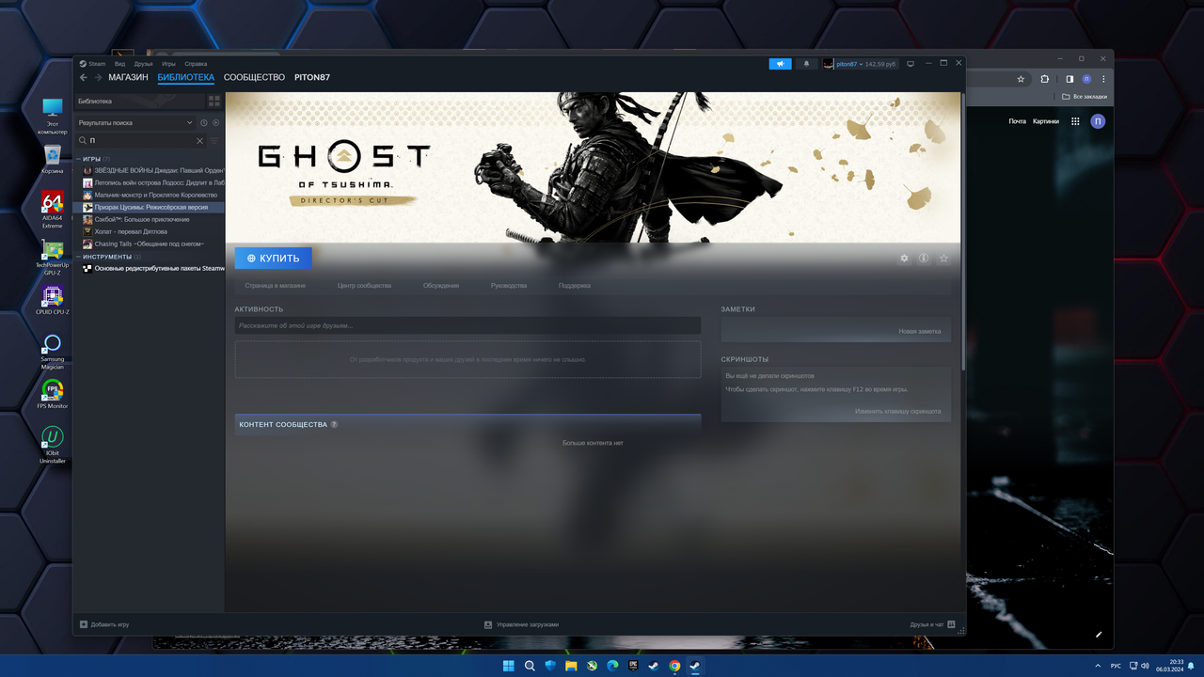Open AIDA64 Extreme desktop icon
The height and width of the screenshot is (677, 1204).
pyautogui.click(x=53, y=210)
